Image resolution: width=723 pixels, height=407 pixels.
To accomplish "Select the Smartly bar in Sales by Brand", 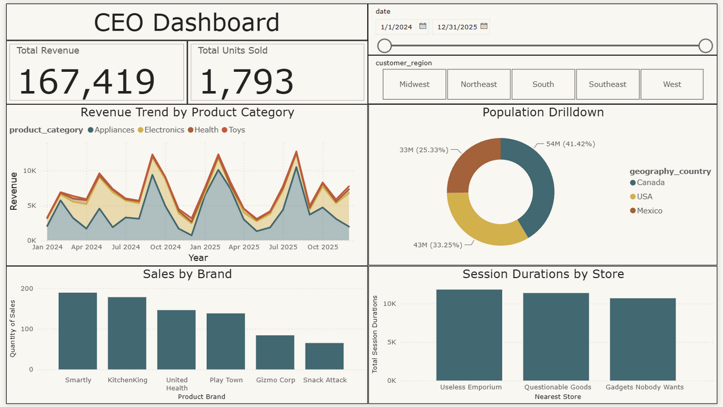I will 78,331.
